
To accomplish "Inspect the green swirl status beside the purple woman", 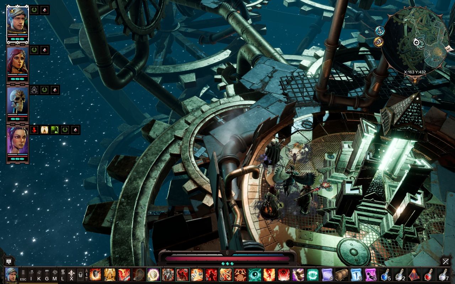I will (x=55, y=130).
